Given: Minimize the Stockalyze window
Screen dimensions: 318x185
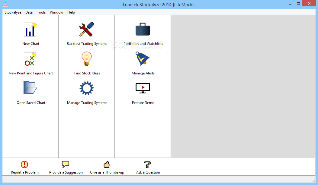Looking at the screenshot, I should point(290,4).
